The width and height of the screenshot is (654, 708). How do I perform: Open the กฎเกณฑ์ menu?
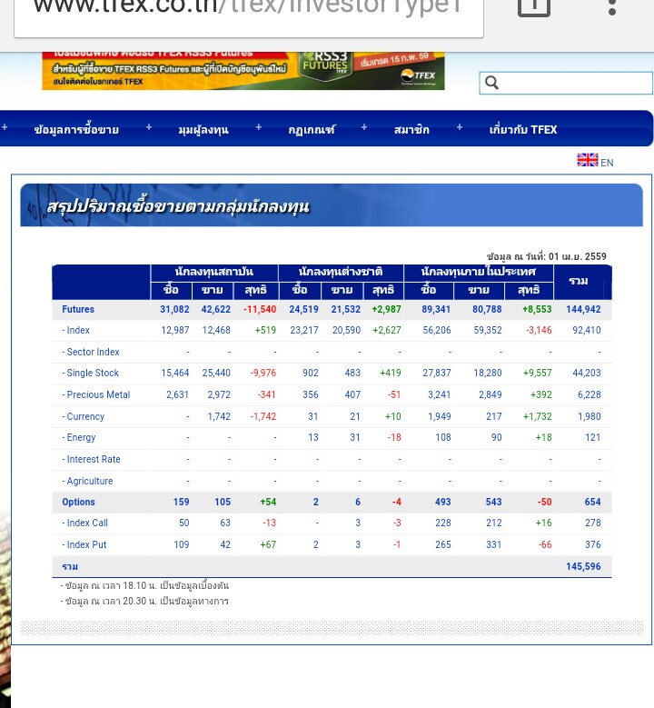[312, 130]
